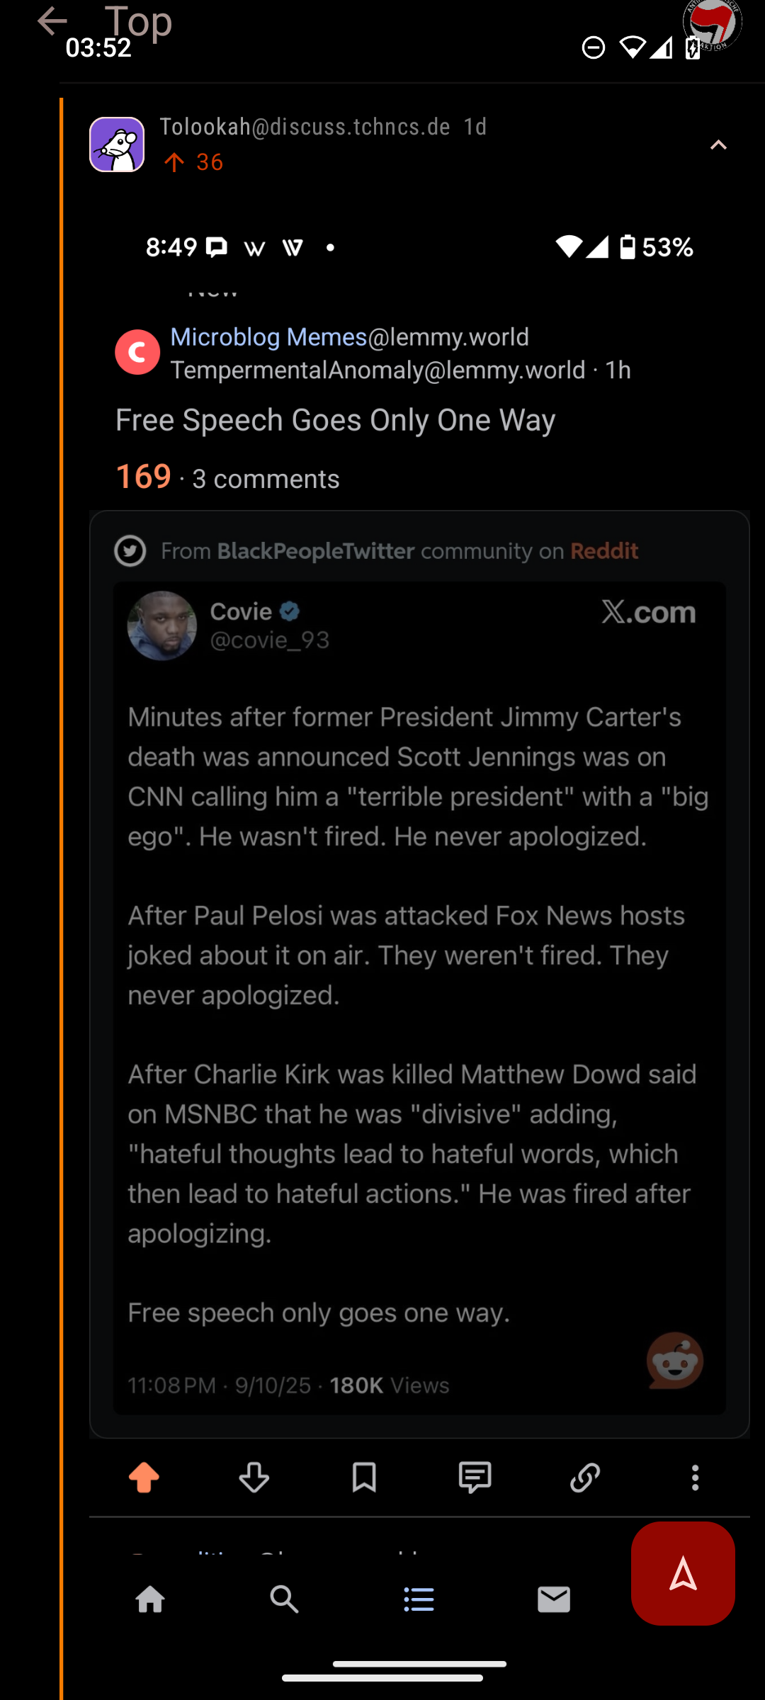765x1700 pixels.
Task: Tap the orange upvote arrow showing 36
Action: click(x=174, y=163)
